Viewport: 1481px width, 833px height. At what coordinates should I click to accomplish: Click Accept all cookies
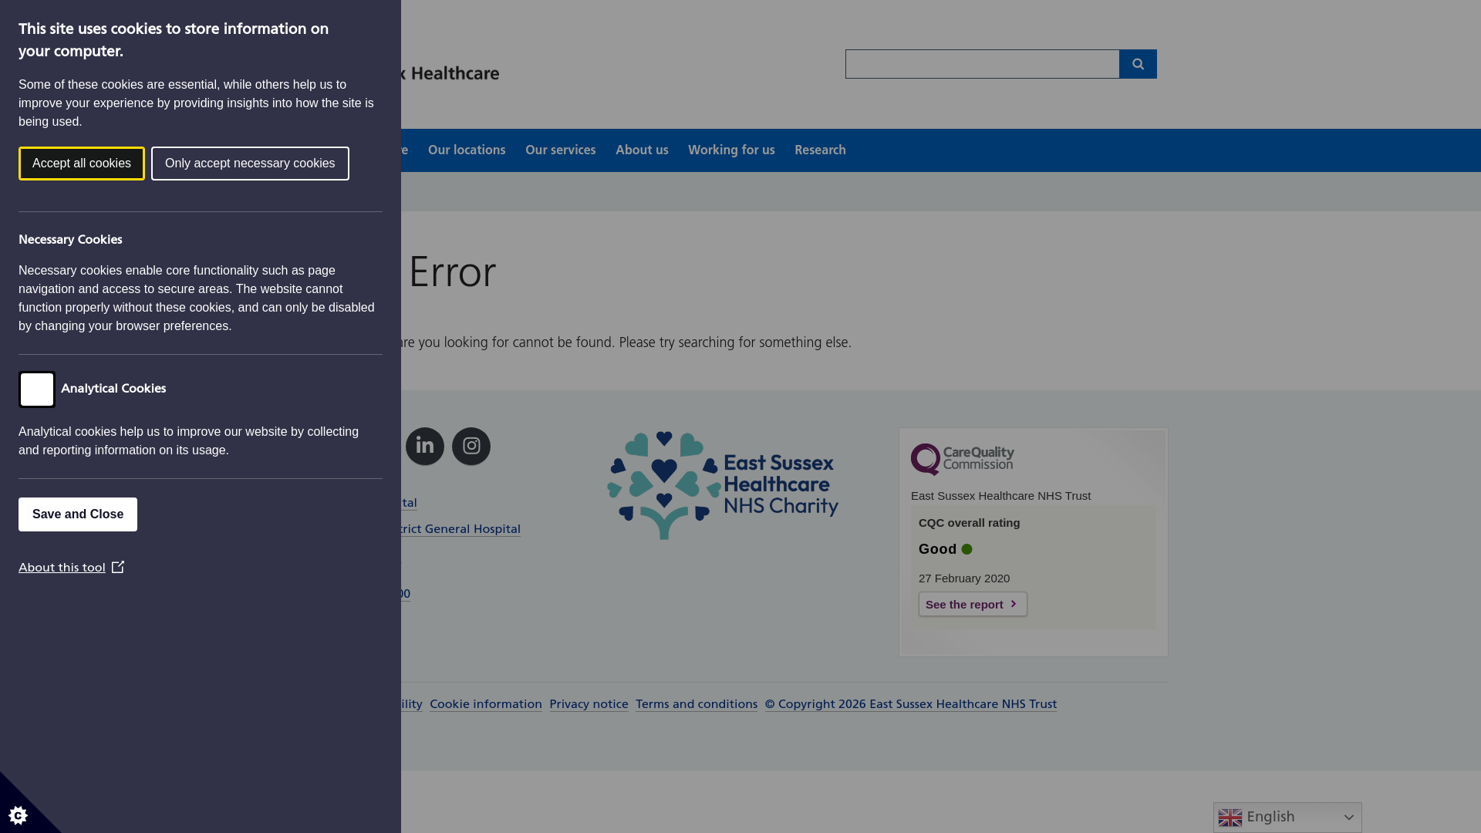(82, 164)
